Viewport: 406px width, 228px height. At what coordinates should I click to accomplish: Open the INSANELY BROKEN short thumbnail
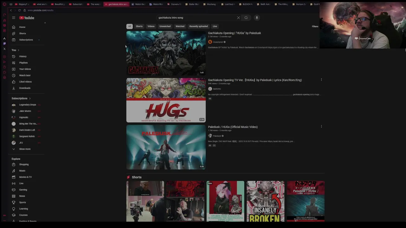click(x=265, y=201)
